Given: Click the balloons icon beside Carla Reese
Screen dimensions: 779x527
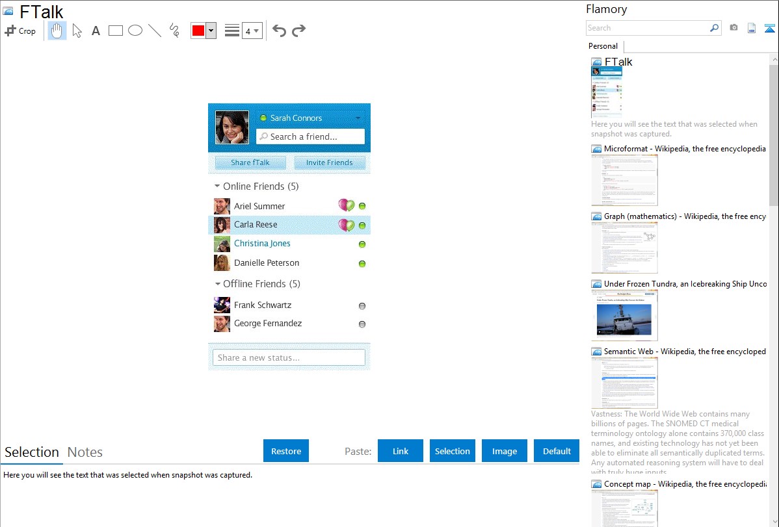Looking at the screenshot, I should point(347,225).
